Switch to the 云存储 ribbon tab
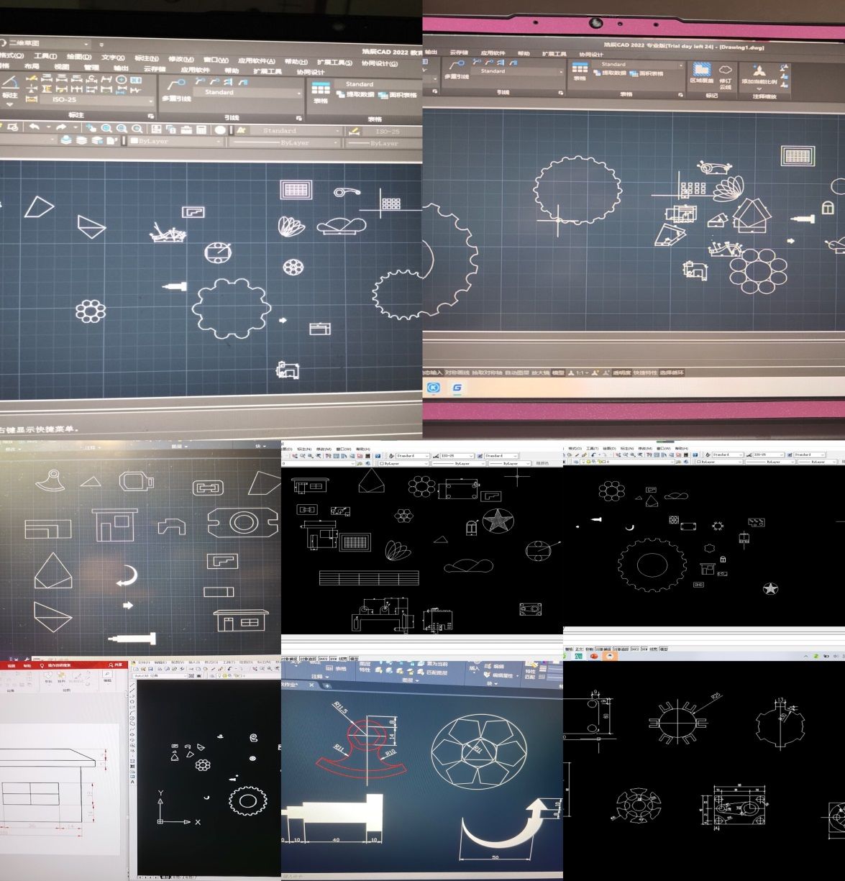 (154, 70)
